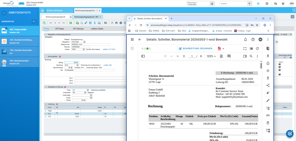Viewport: 296px width, 141px height.
Task: Click the link icon in d.velop sidebar
Action: point(268,115)
